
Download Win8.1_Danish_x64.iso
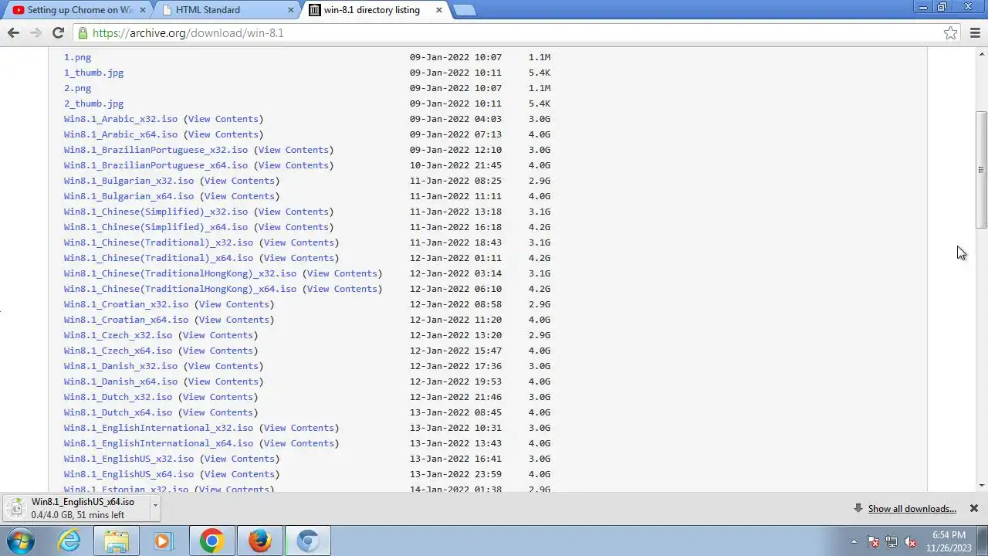pos(120,381)
